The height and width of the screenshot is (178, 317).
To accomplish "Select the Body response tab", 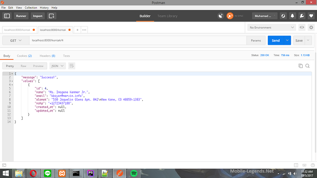I will 7,56.
